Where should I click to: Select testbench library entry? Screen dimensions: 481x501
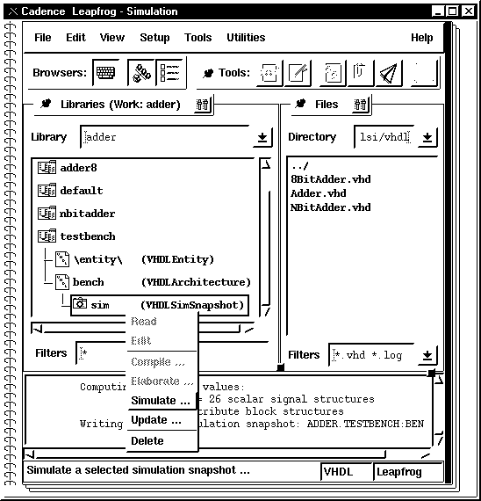(x=88, y=236)
